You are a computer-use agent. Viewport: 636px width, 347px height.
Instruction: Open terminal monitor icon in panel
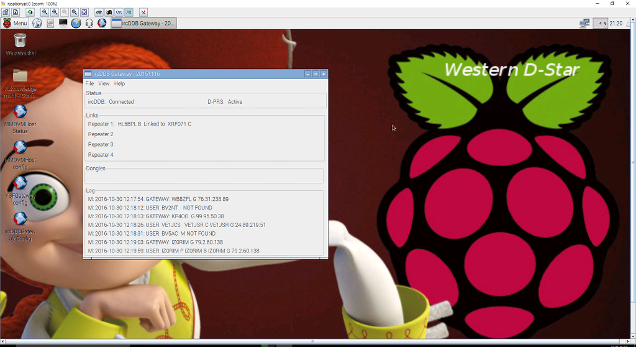(x=63, y=23)
